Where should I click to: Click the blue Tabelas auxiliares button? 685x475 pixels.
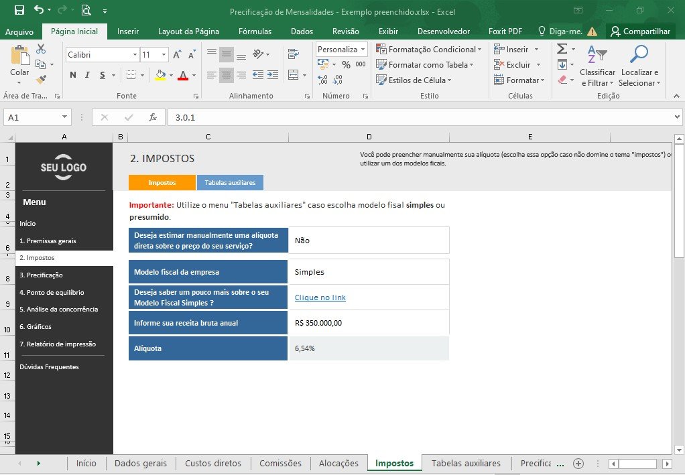230,182
